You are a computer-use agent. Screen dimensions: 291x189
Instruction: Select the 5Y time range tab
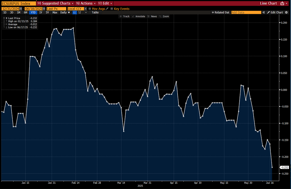point(47,12)
